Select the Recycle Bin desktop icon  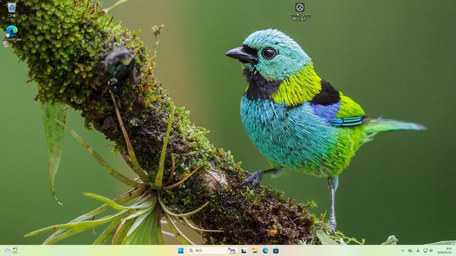coord(11,8)
